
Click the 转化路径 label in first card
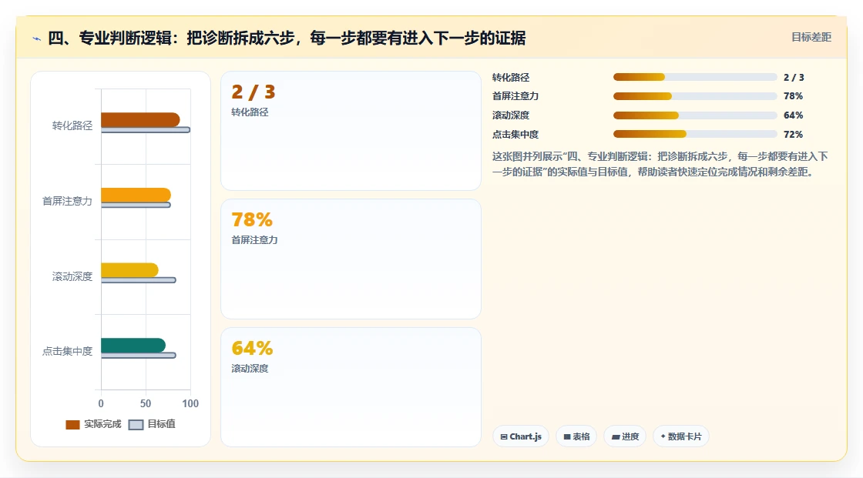coord(250,112)
